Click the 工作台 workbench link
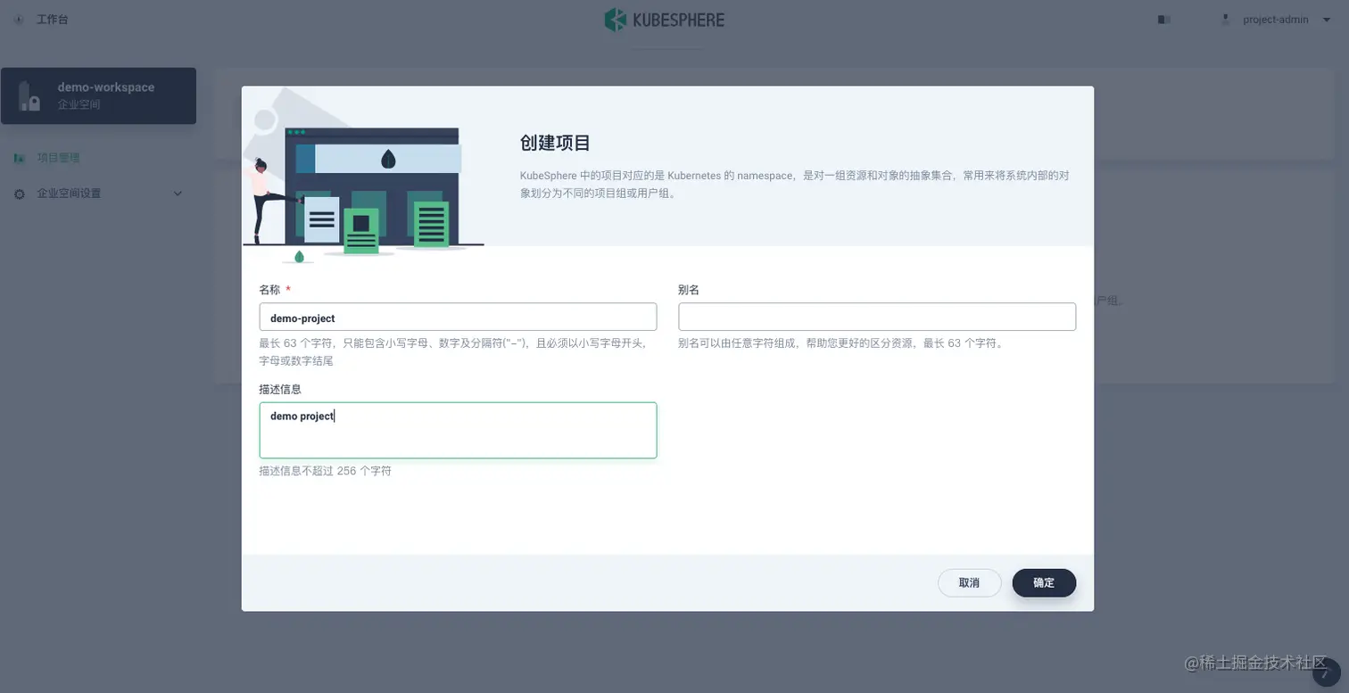The width and height of the screenshot is (1349, 693). 52,20
